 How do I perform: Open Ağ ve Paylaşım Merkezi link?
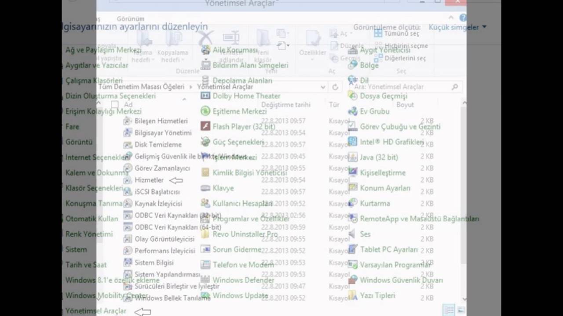[103, 50]
